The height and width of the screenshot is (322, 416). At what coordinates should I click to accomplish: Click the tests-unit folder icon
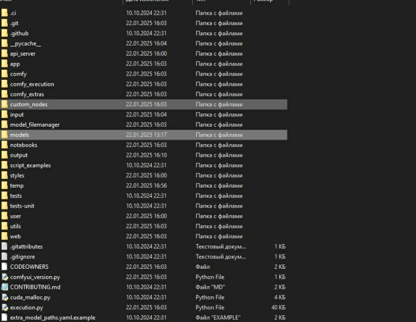(x=4, y=205)
